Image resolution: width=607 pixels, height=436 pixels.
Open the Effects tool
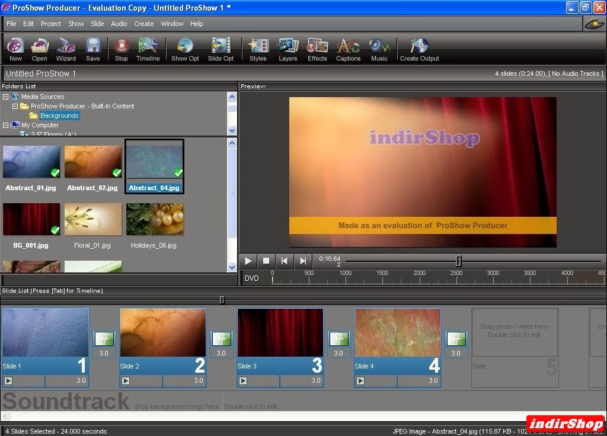point(318,49)
